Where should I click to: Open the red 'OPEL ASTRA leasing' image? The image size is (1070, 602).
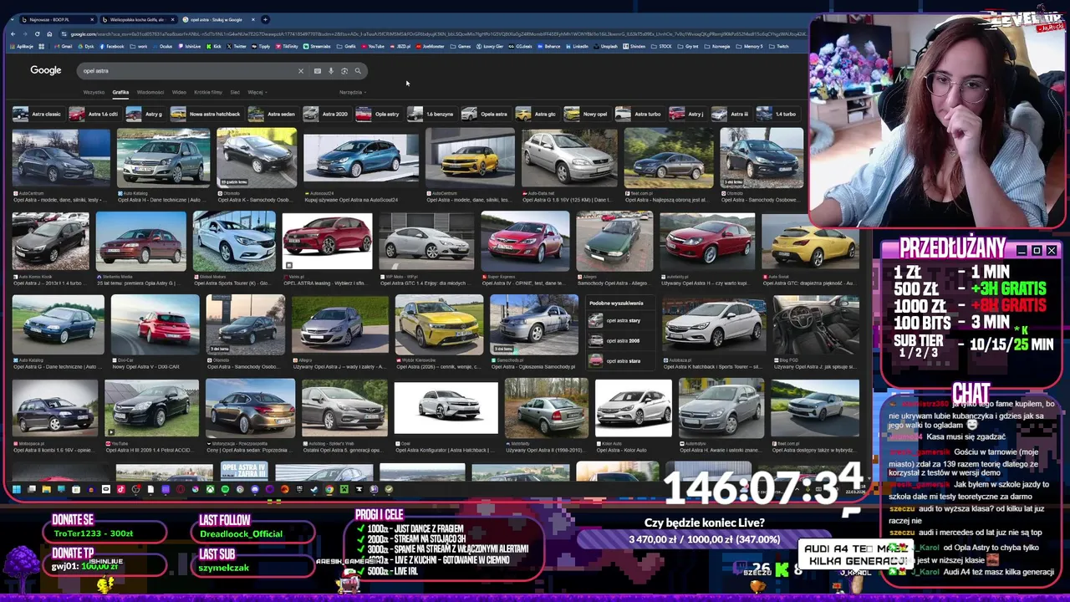[x=327, y=241]
